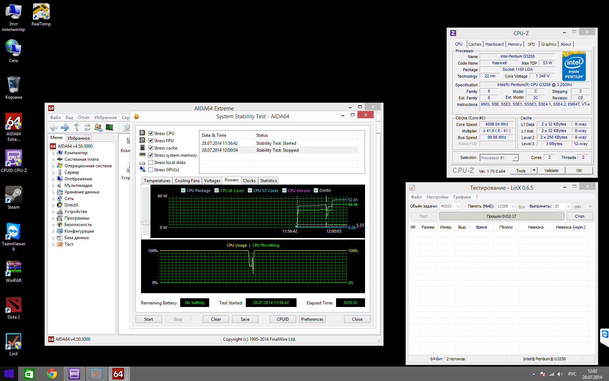Viewport: 609px width, 381px height.
Task: Toggle DIMM graph checkbox
Action: [x=316, y=190]
